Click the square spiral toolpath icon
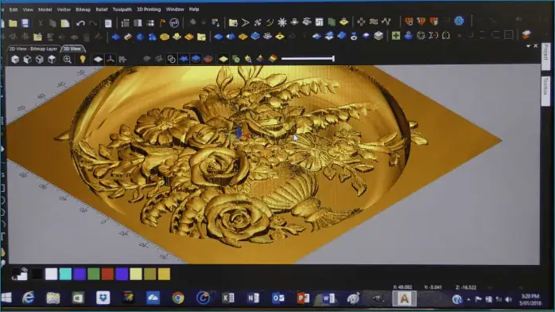This screenshot has height=312, width=555. (x=319, y=22)
